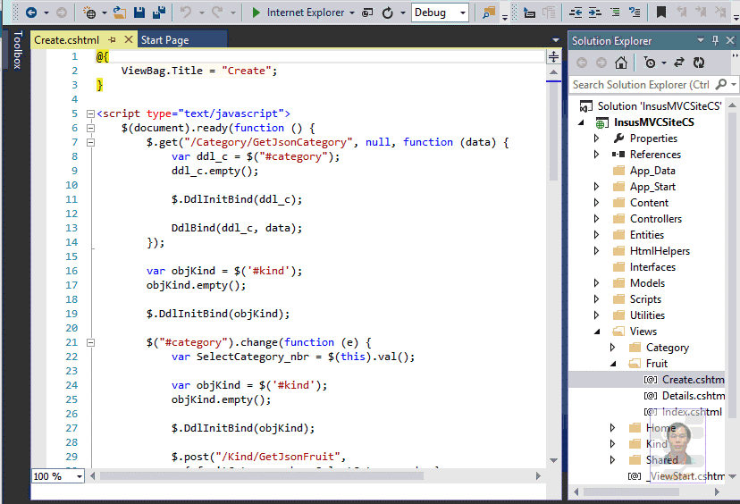Viewport: 740px width, 504px height.
Task: Expand the Properties node
Action: tap(596, 139)
